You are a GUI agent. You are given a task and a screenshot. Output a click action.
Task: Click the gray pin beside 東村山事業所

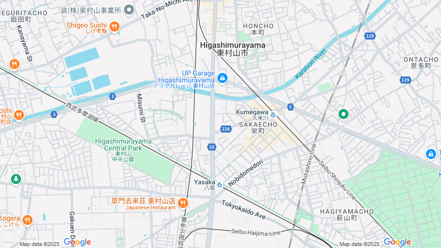point(129,10)
